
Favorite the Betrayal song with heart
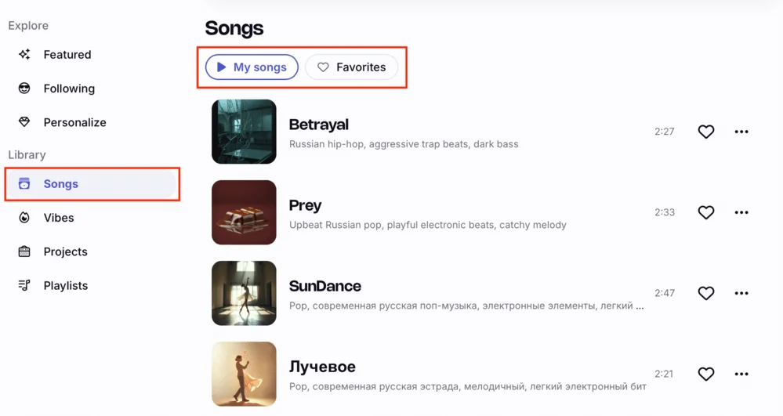tap(706, 132)
